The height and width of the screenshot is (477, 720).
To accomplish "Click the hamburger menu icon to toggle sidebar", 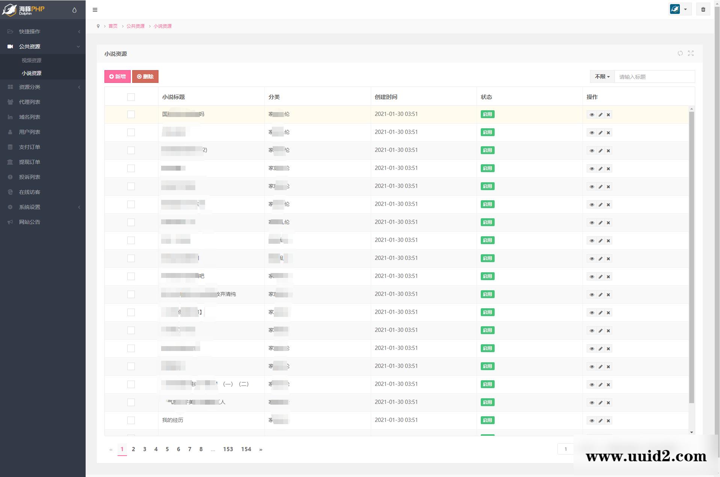I will pyautogui.click(x=95, y=10).
